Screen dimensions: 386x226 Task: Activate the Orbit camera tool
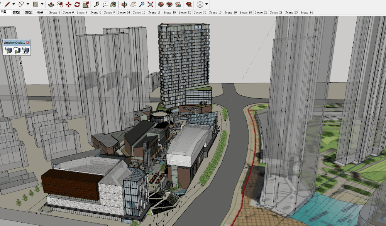pyautogui.click(x=124, y=5)
